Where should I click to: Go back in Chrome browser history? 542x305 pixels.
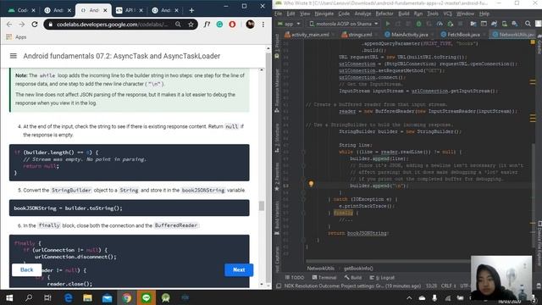point(9,25)
